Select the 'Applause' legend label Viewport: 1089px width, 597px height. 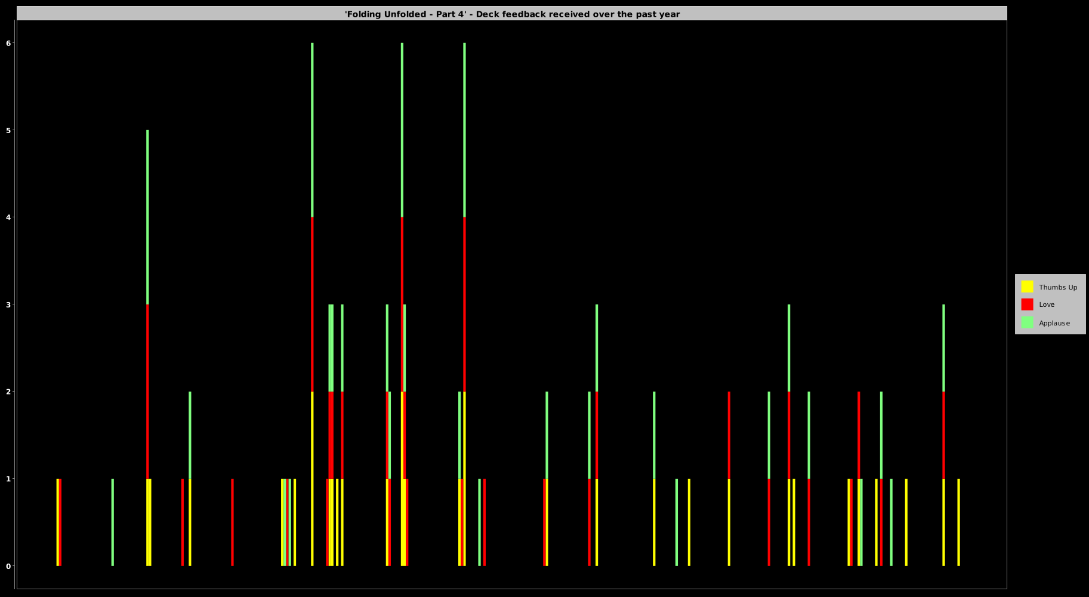[1054, 323]
